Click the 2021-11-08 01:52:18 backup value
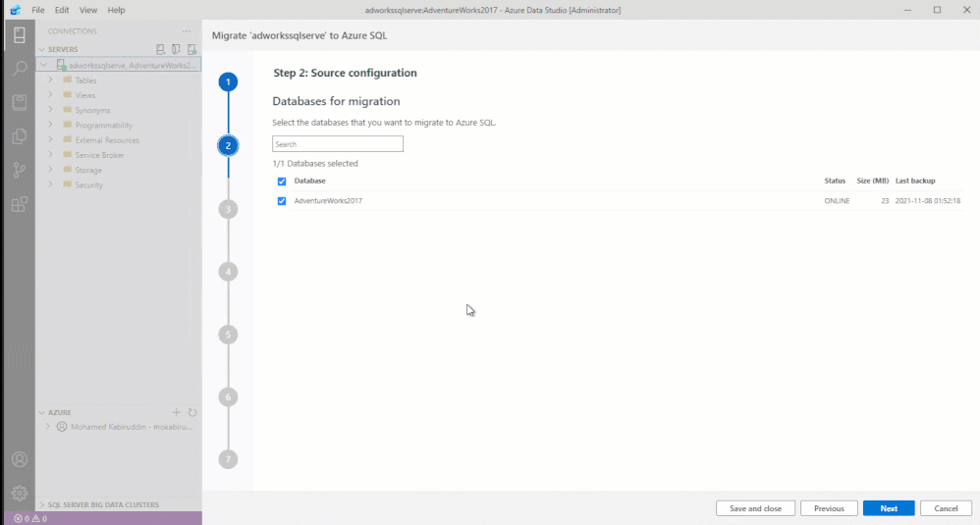Viewport: 980px width, 525px height. click(928, 201)
